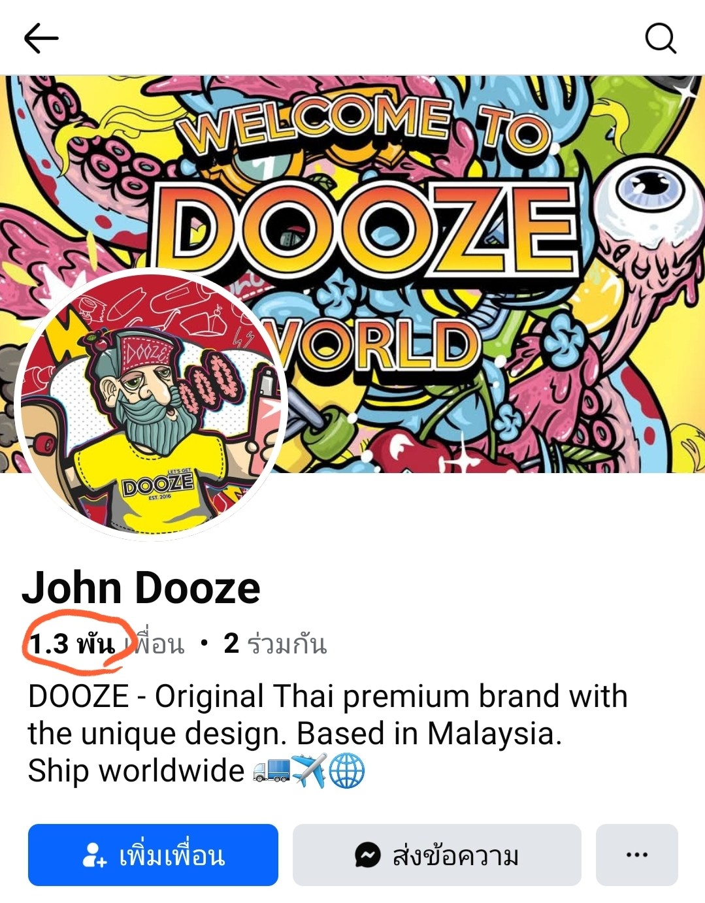Tap the add-person icon on blue button

(94, 855)
